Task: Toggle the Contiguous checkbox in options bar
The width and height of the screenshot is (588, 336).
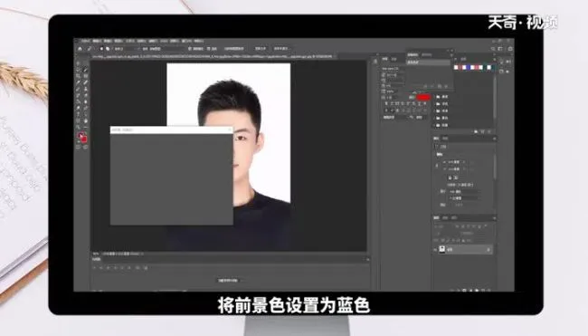Action: tap(208, 49)
